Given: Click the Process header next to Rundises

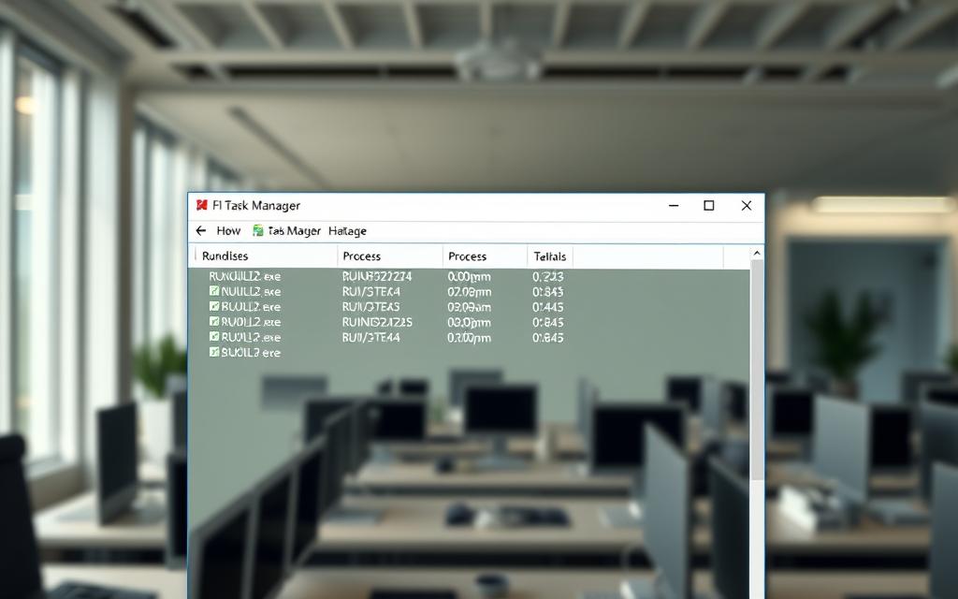Looking at the screenshot, I should coord(361,256).
